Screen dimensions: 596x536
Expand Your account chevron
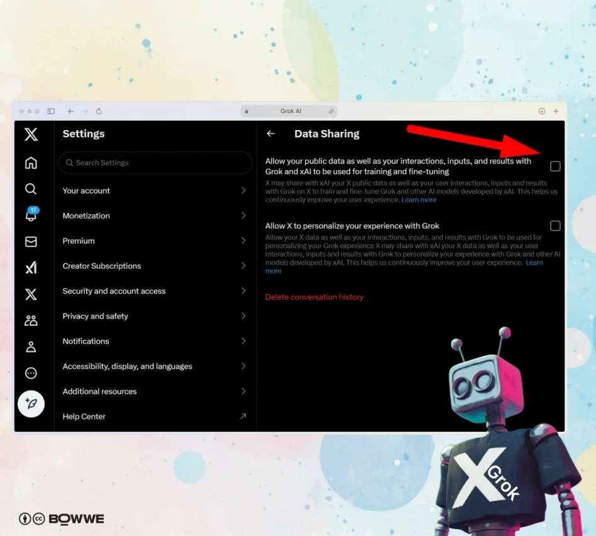pyautogui.click(x=244, y=190)
